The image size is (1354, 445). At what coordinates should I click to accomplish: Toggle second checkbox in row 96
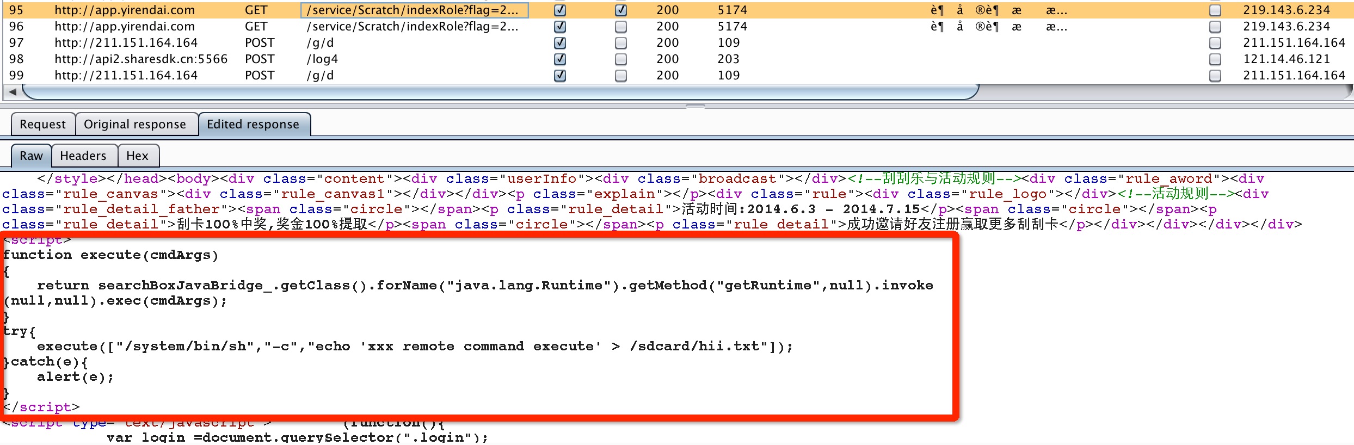pyautogui.click(x=621, y=27)
